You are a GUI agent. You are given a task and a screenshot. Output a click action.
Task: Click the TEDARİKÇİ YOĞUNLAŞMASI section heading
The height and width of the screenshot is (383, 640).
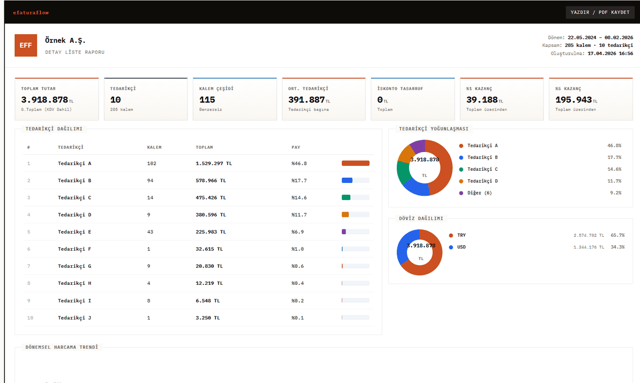click(434, 129)
